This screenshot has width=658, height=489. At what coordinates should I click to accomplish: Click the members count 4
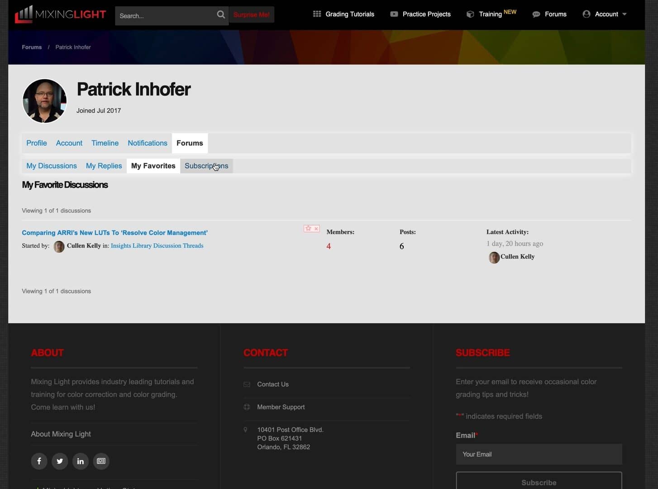tap(329, 246)
